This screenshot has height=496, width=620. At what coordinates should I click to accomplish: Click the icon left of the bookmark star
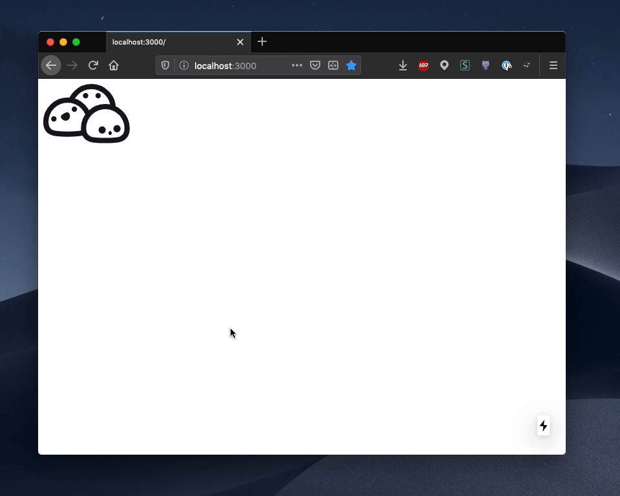(x=333, y=65)
